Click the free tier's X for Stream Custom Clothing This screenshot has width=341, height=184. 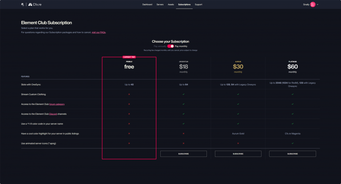tap(129, 94)
